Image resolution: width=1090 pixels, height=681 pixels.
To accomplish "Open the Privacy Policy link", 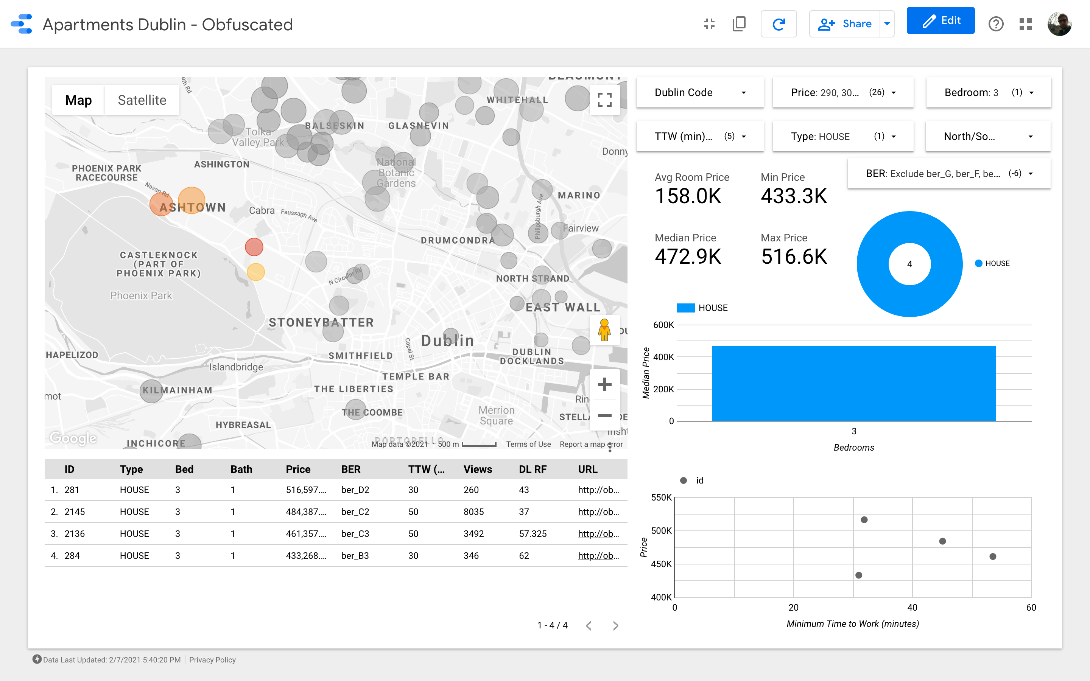I will (x=212, y=660).
